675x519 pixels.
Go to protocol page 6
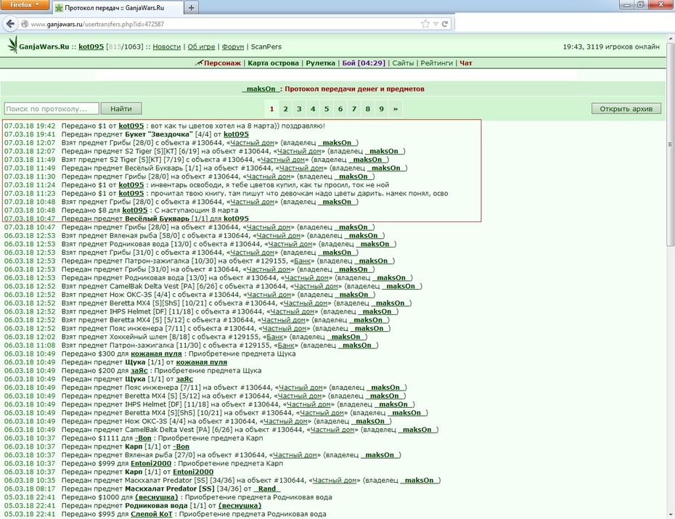click(x=340, y=109)
